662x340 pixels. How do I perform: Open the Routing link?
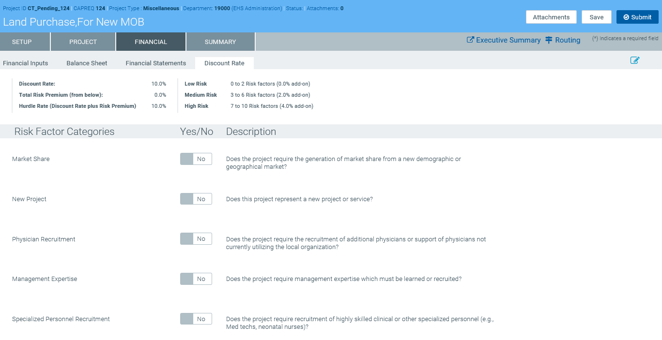(x=563, y=40)
